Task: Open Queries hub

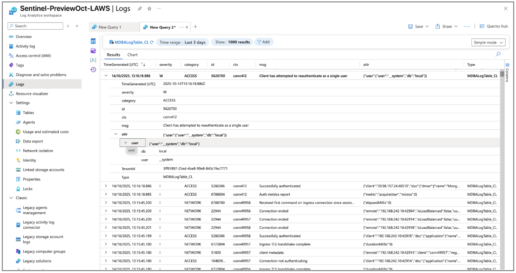Action: point(497,26)
